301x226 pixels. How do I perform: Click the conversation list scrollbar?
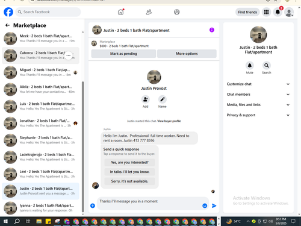pos(83,146)
